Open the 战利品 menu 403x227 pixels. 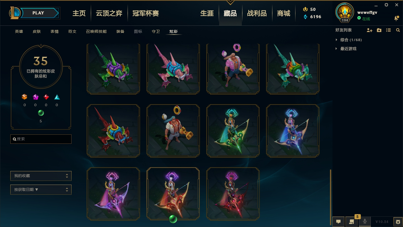(257, 13)
